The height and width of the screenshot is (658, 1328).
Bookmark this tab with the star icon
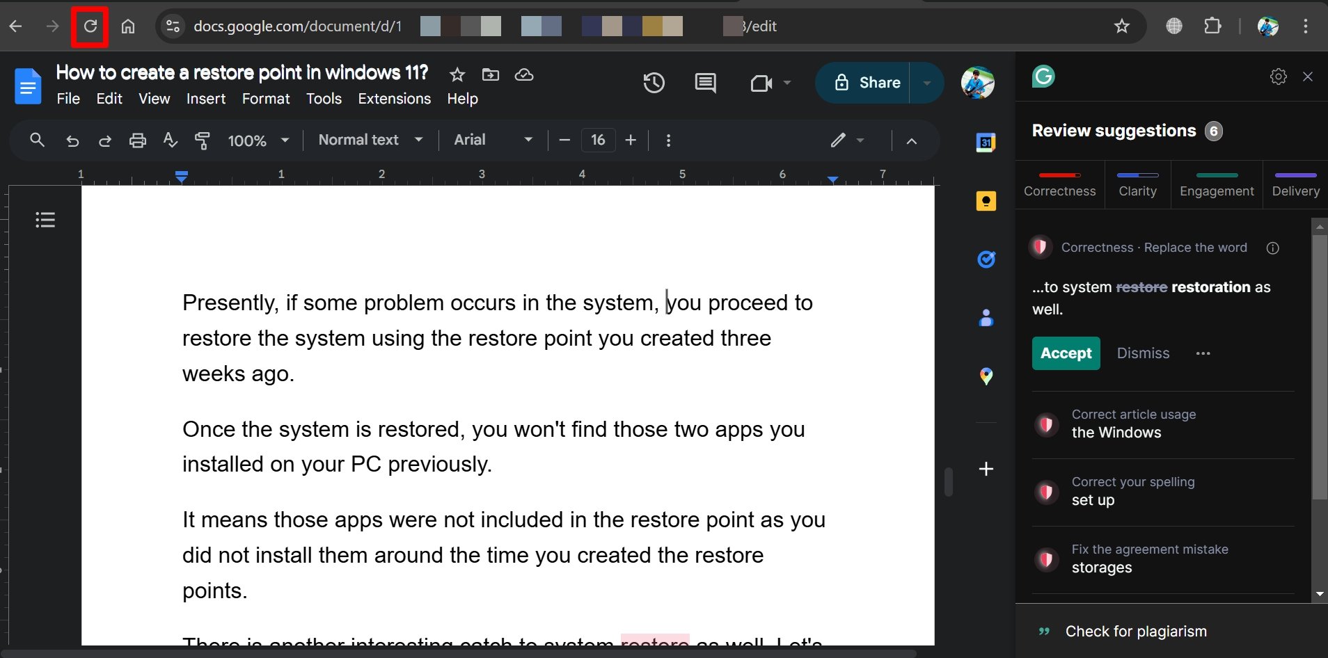1121,26
